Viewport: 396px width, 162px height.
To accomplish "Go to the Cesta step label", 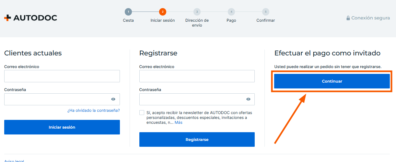I will pos(128,20).
